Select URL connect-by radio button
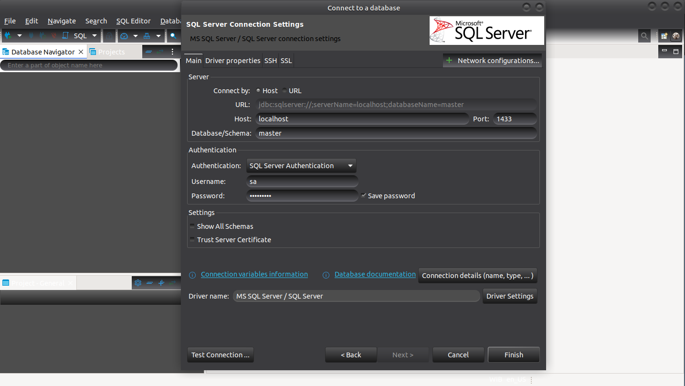This screenshot has height=386, width=685. pyautogui.click(x=285, y=91)
